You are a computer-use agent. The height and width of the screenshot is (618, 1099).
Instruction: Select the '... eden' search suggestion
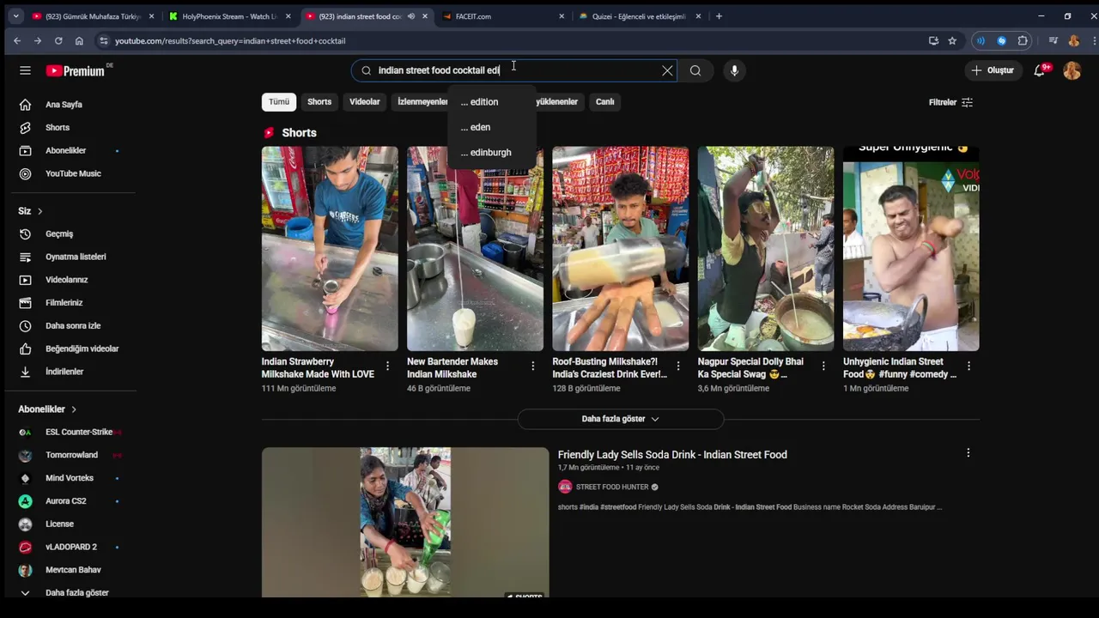click(492, 127)
